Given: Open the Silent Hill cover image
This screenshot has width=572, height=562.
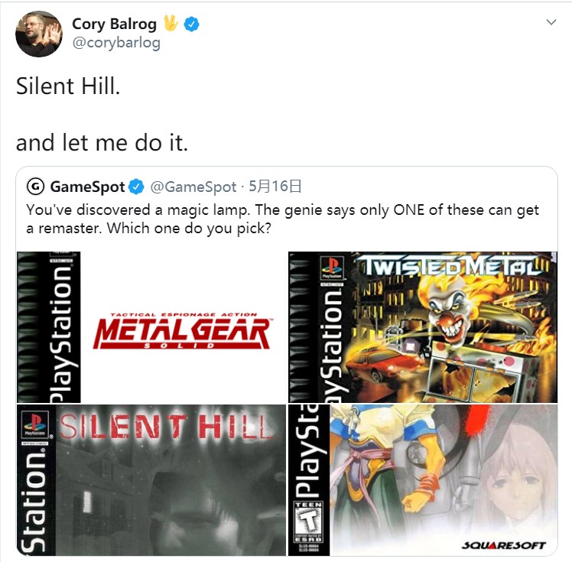Looking at the screenshot, I should (x=151, y=480).
